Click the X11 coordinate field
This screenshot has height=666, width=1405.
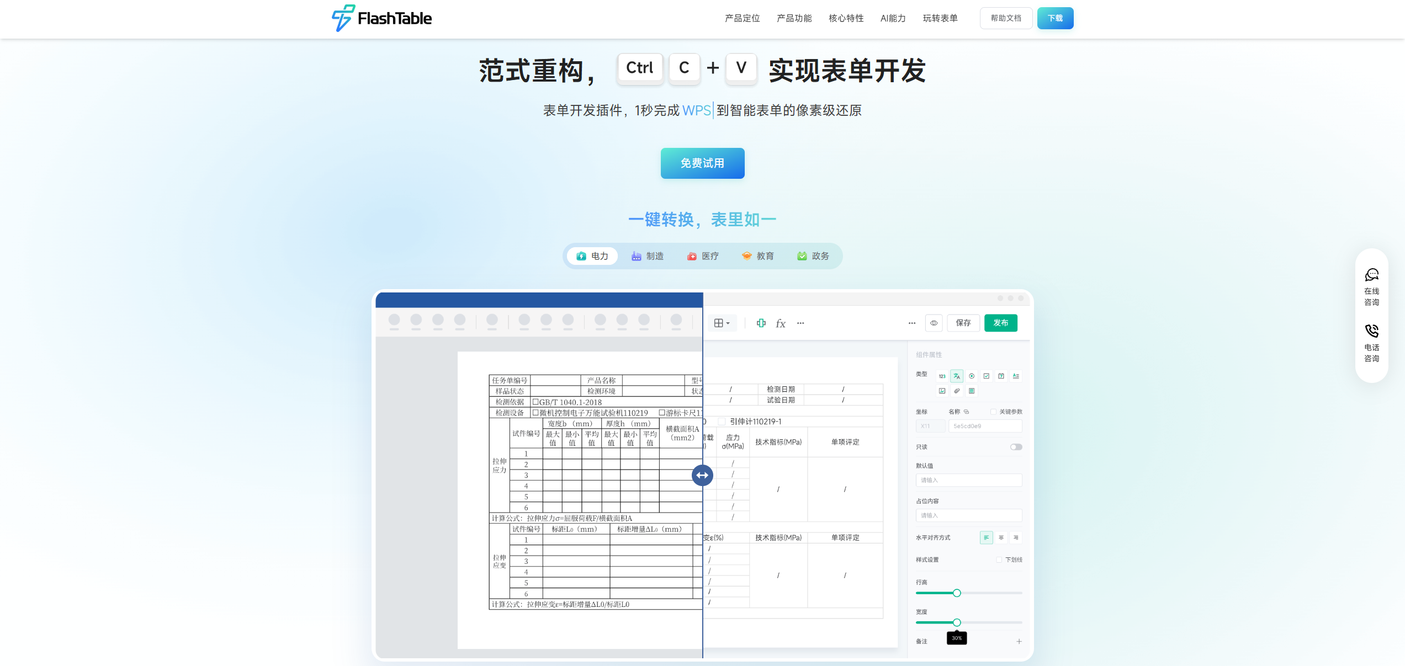pos(930,426)
